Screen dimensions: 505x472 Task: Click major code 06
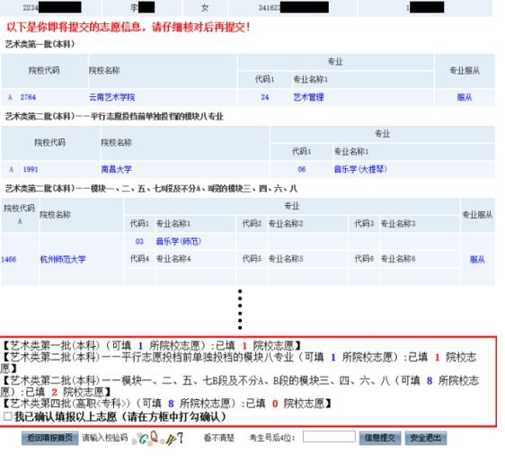(x=301, y=169)
